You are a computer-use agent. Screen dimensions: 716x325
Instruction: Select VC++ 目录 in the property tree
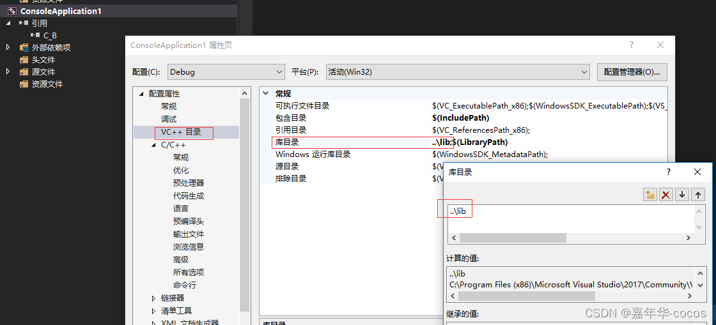(180, 133)
